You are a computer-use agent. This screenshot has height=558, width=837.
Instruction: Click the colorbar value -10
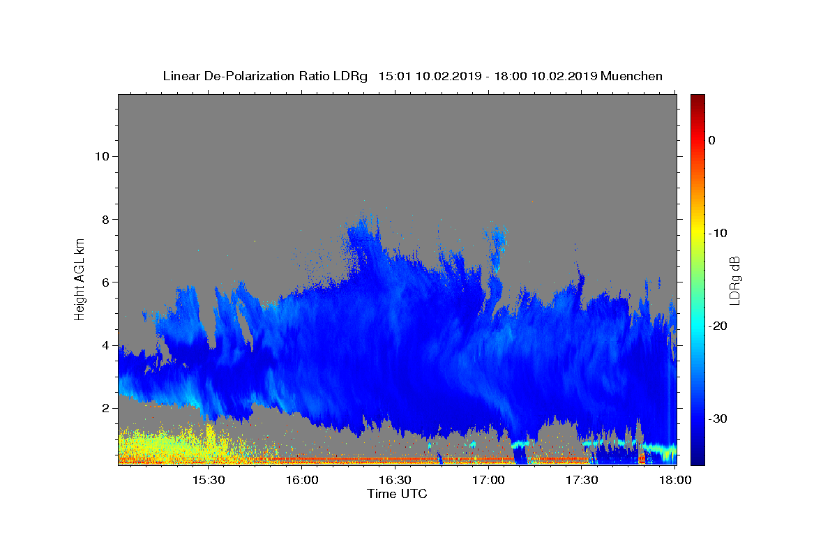click(717, 233)
